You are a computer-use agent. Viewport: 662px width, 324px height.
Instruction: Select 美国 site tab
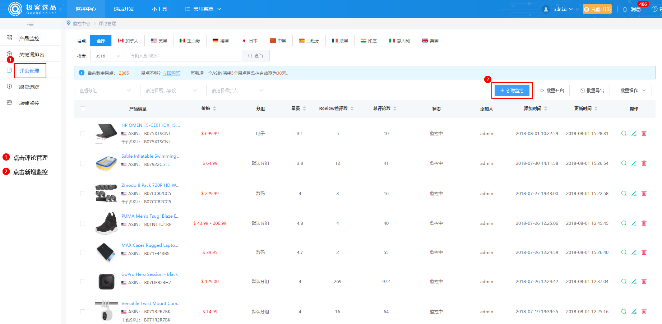click(x=159, y=41)
